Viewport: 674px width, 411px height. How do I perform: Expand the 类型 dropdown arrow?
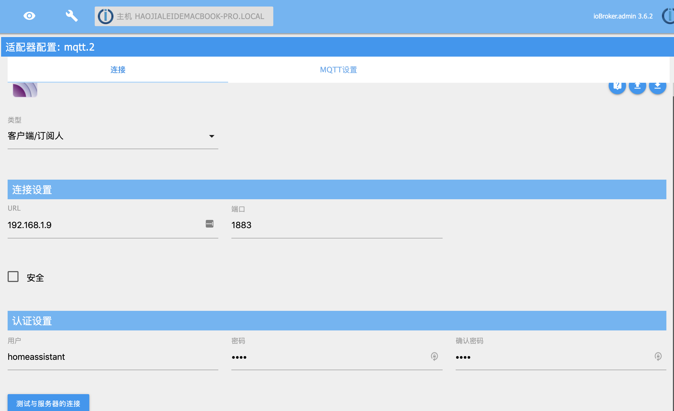click(x=212, y=136)
